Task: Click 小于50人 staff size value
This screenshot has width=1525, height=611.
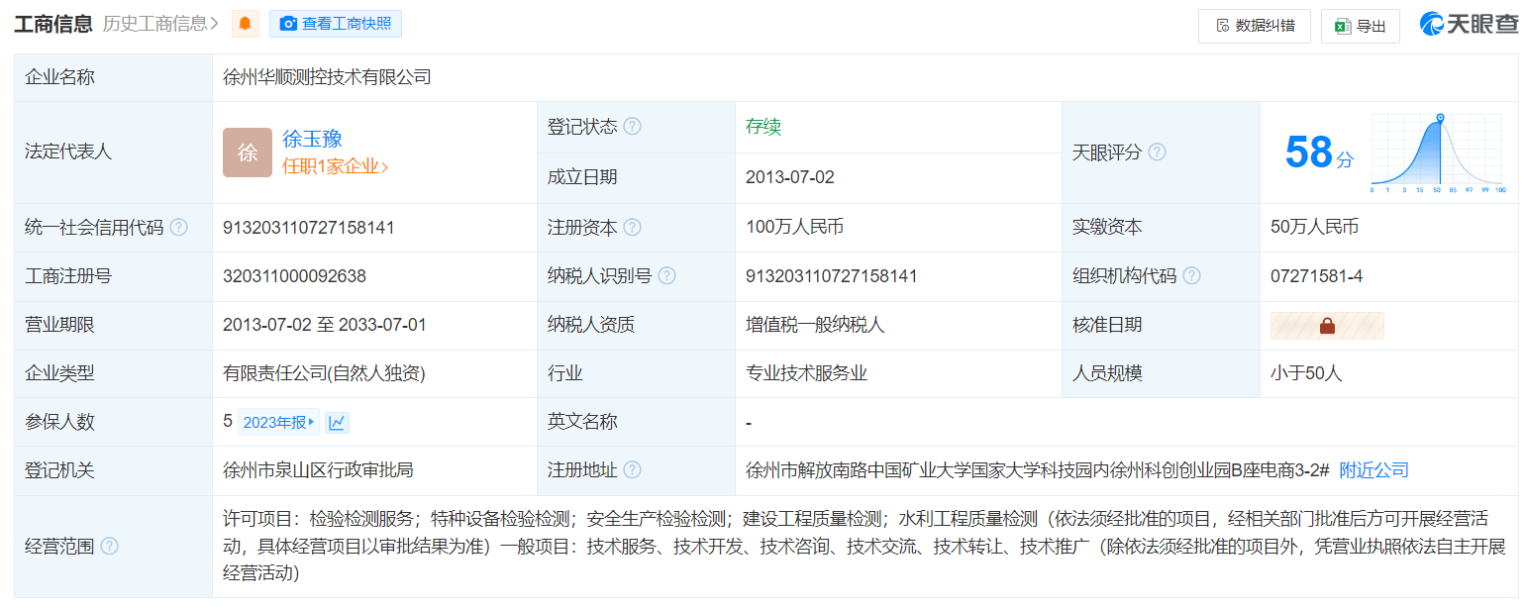Action: 1306,373
